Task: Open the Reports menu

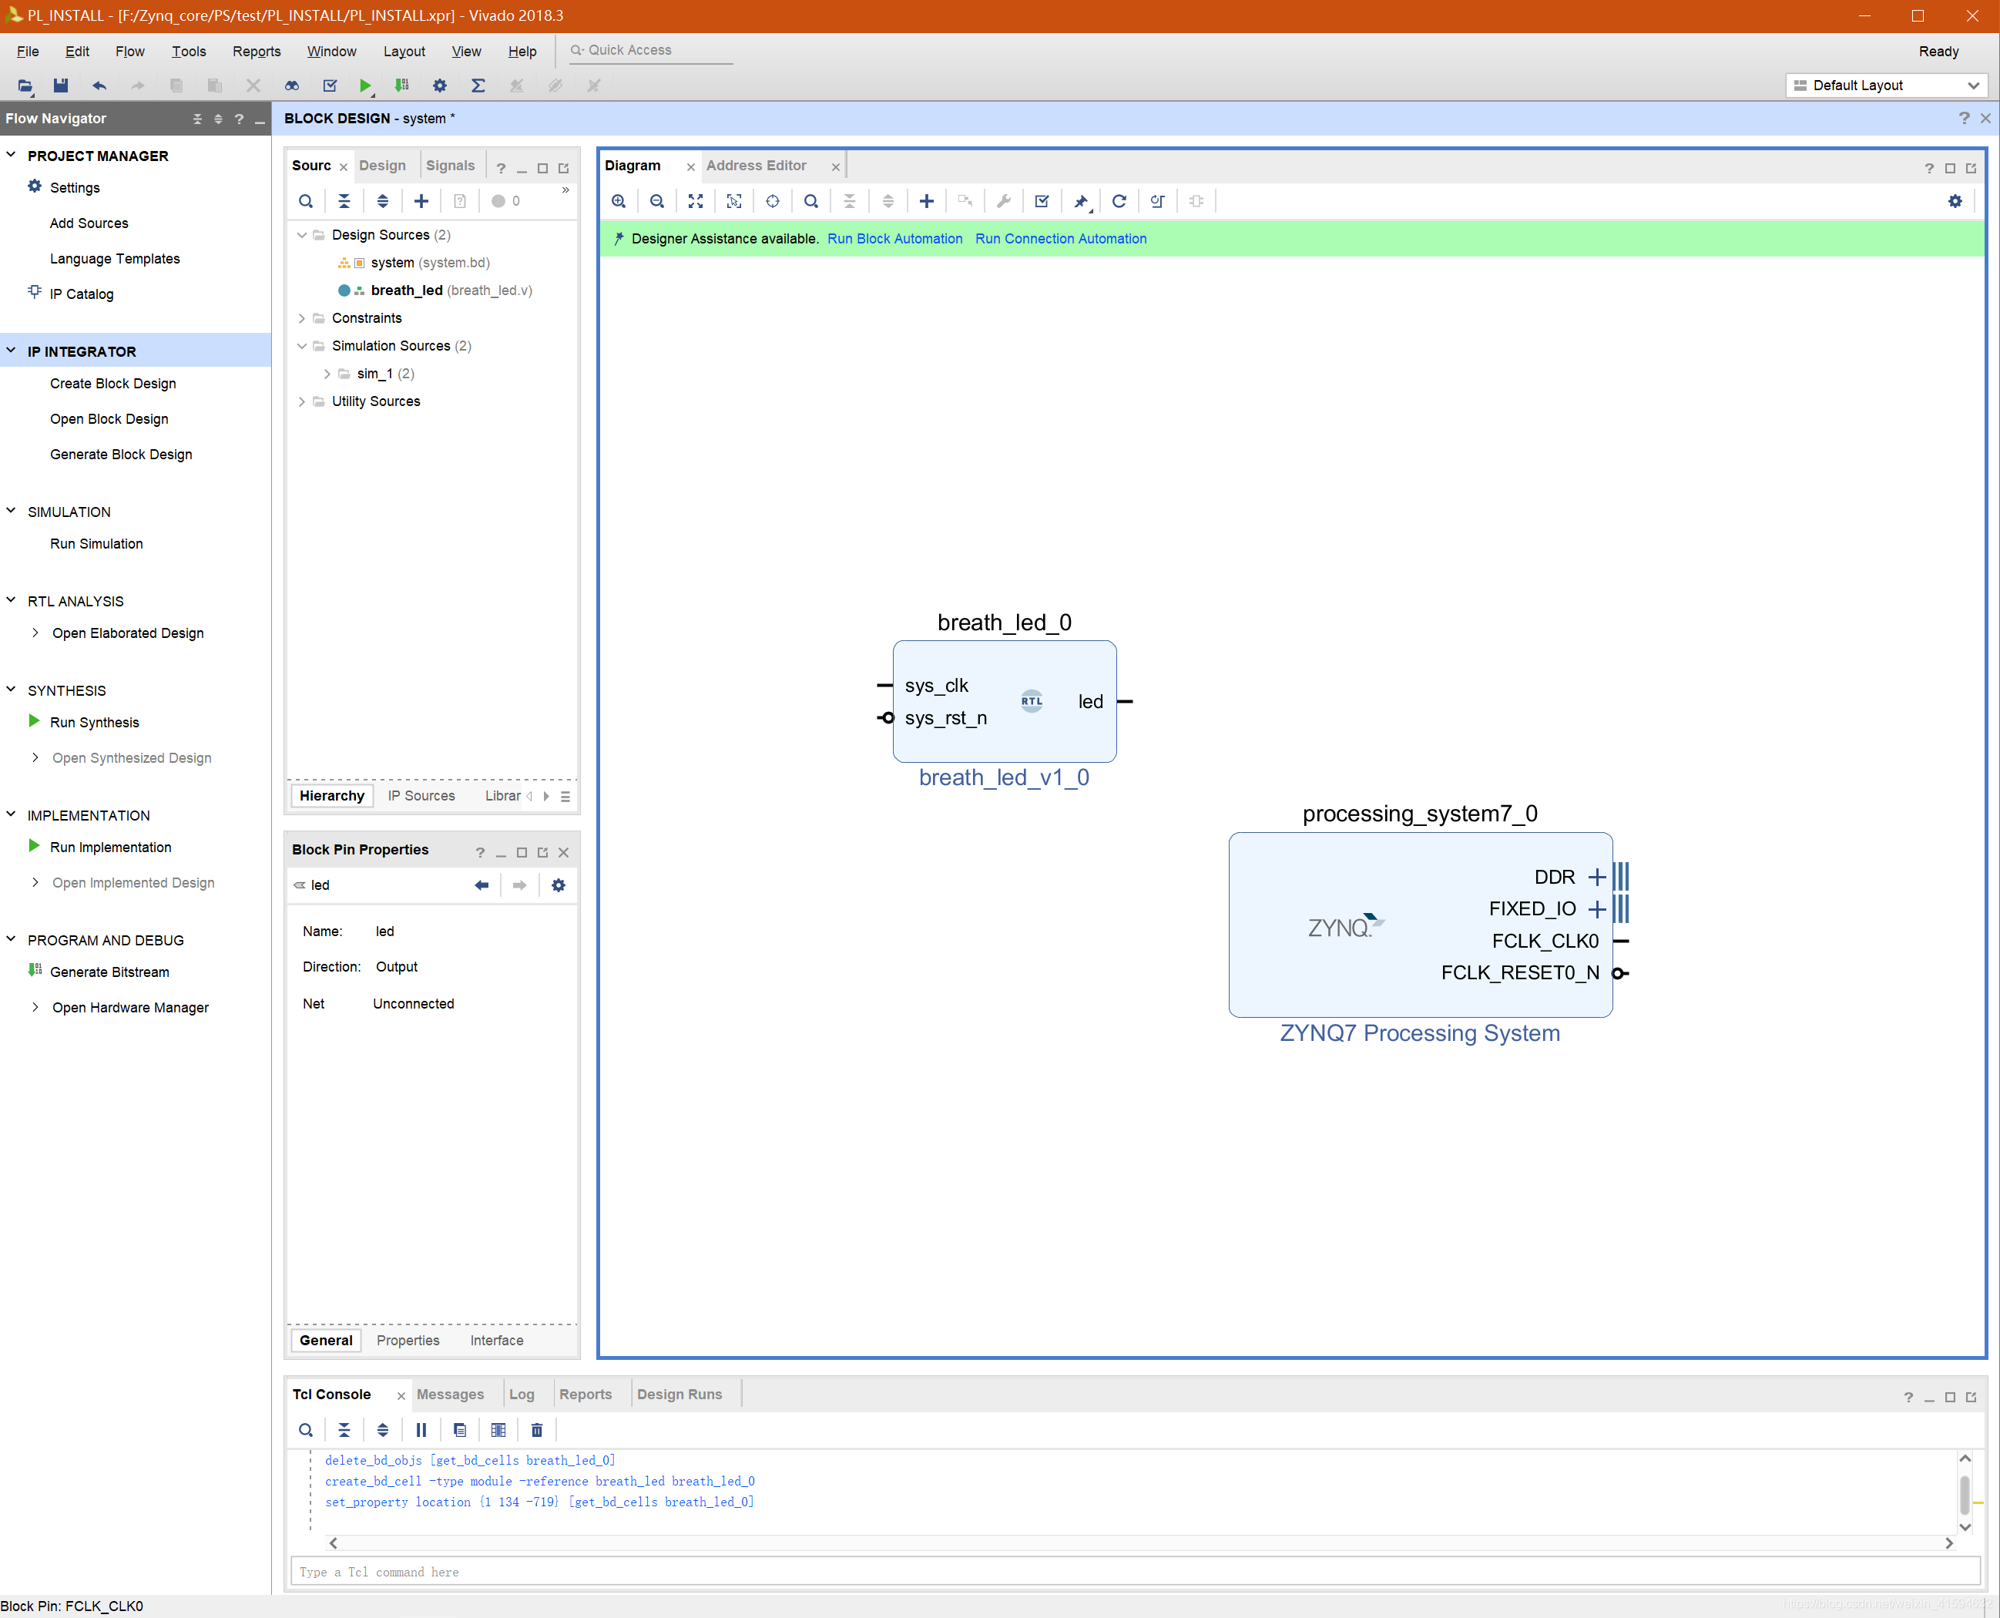Action: 257,52
